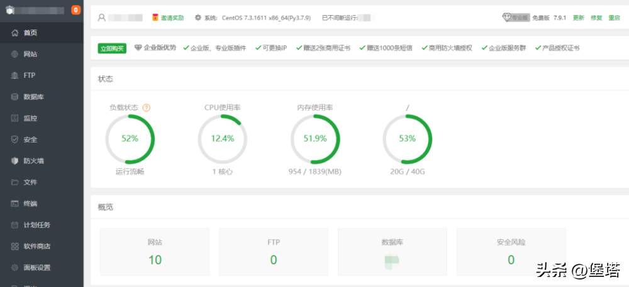Image resolution: width=629 pixels, height=287 pixels.
Task: Click the FTP sidebar icon
Action: tap(15, 75)
